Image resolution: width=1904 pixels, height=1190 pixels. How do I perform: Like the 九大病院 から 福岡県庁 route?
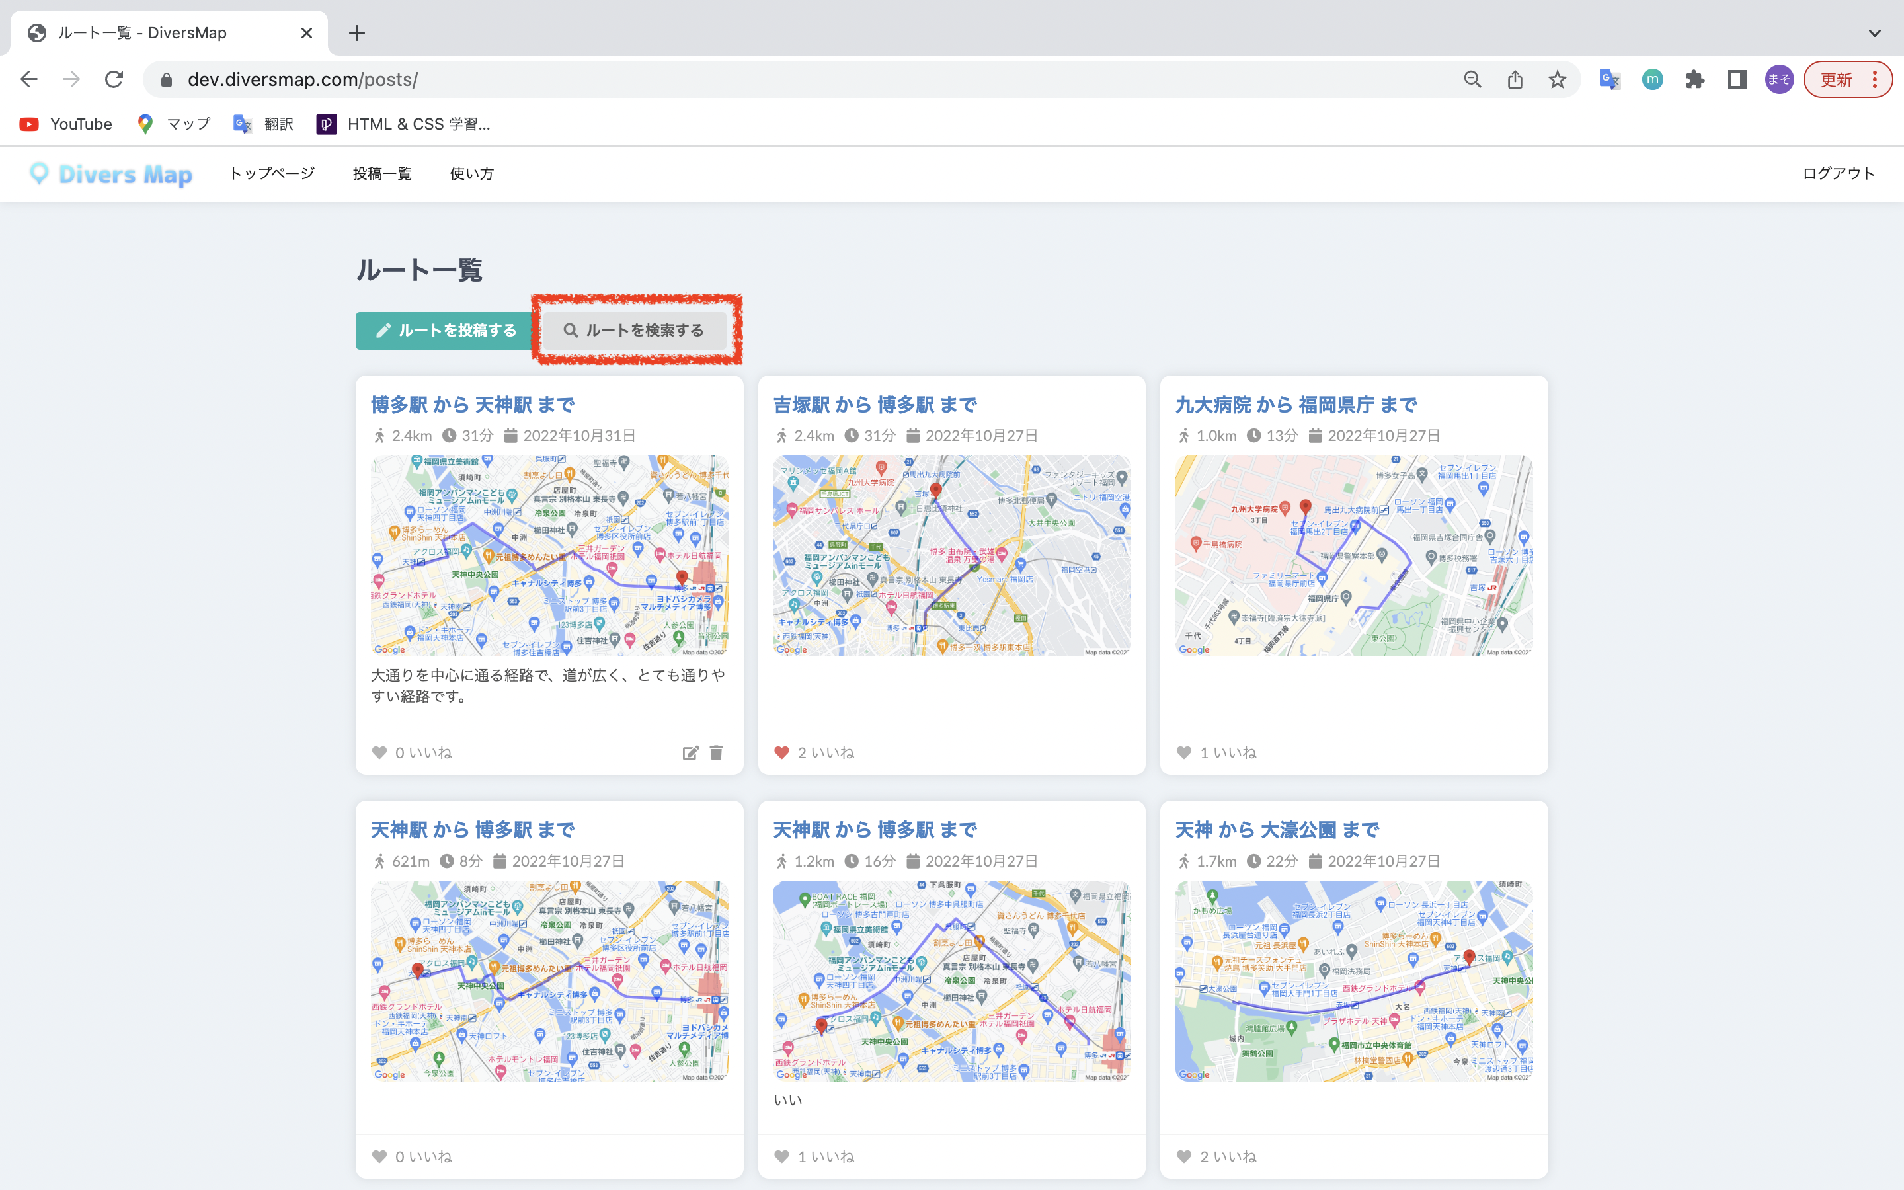[x=1184, y=753]
